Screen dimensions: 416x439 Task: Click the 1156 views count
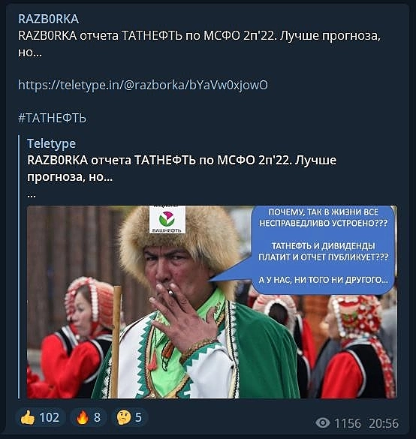348,423
